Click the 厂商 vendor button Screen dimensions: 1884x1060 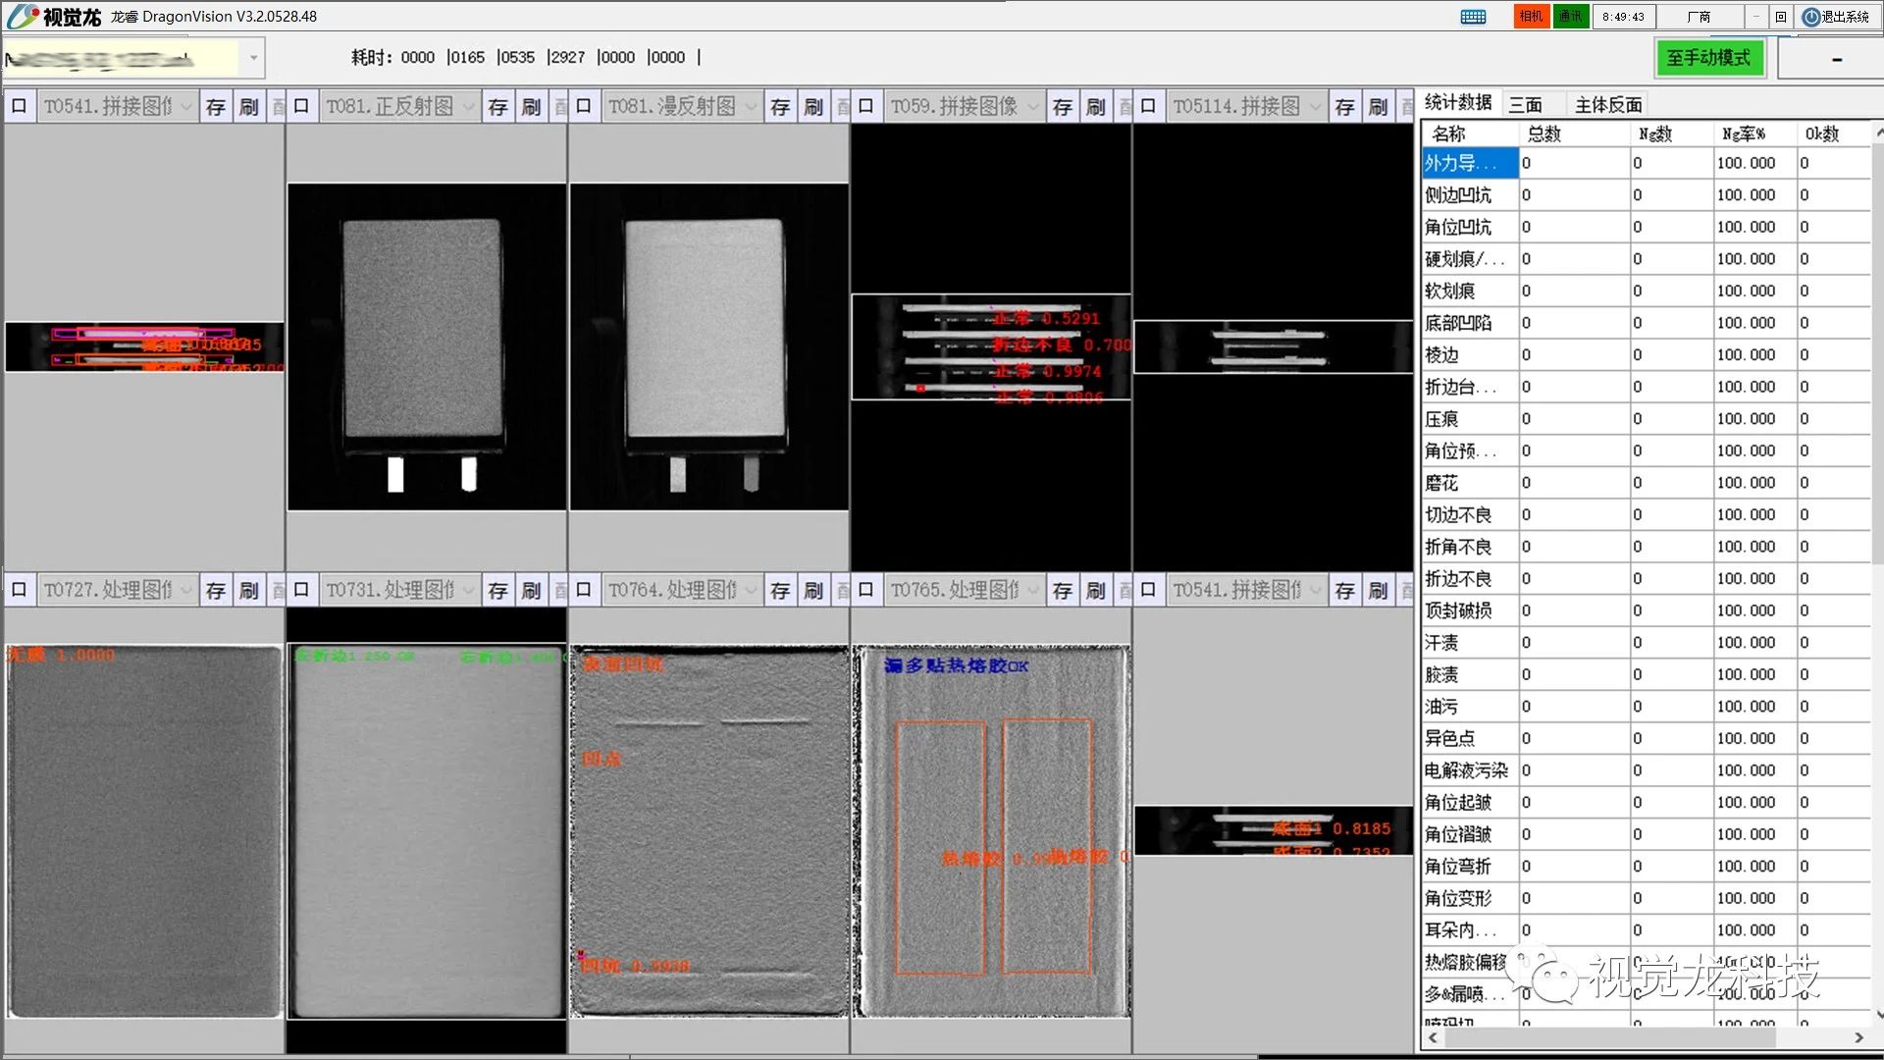pyautogui.click(x=1699, y=17)
